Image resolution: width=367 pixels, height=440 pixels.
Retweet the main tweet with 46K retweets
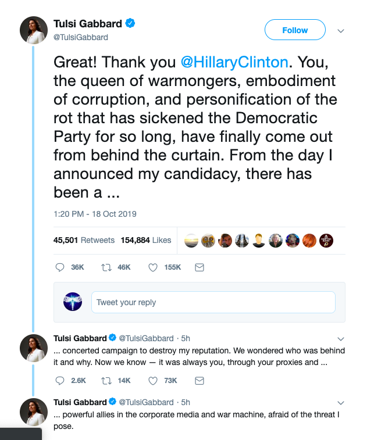click(x=106, y=267)
